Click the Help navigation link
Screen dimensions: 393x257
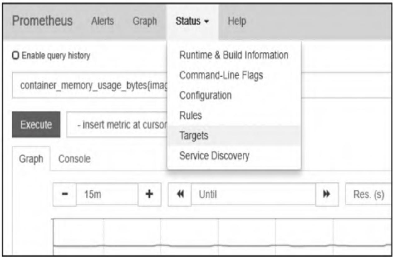click(237, 22)
